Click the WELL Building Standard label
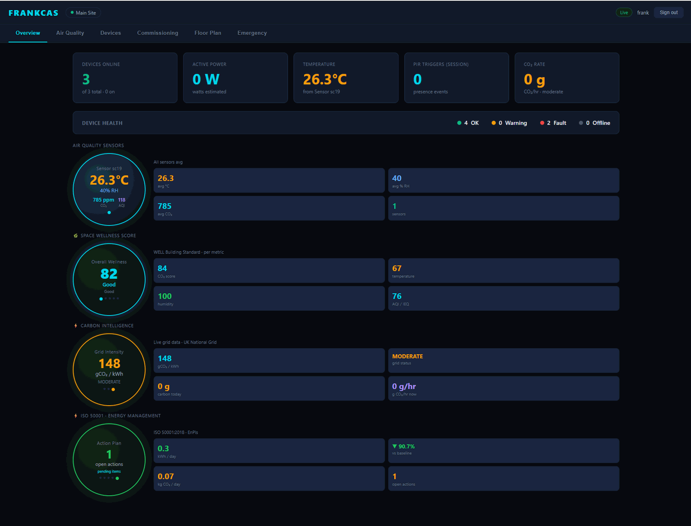691x526 pixels. [x=189, y=252]
